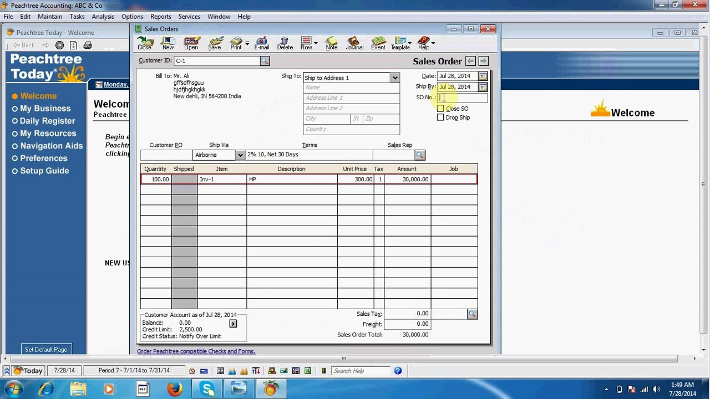
Task: Launch Firefox from the taskbar
Action: tap(175, 389)
